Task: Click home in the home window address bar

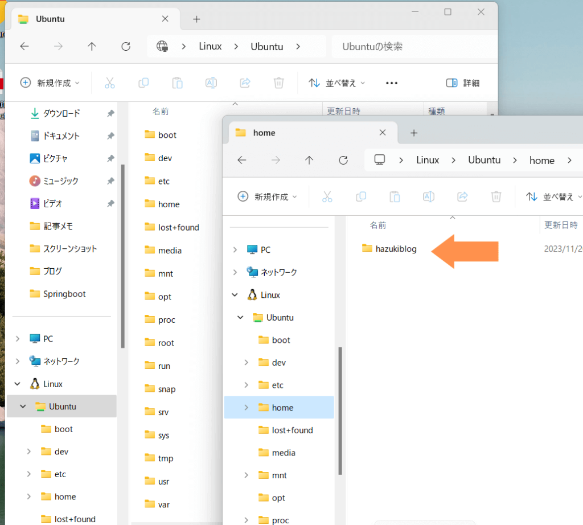Action: tap(542, 160)
